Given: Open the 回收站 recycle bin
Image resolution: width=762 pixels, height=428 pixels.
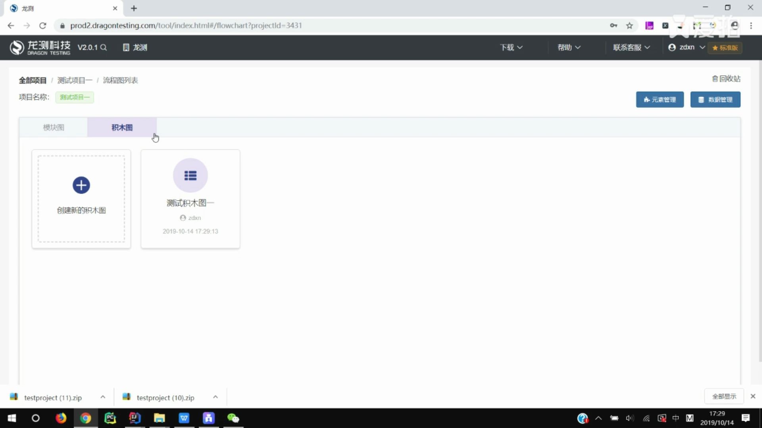Looking at the screenshot, I should tap(726, 79).
